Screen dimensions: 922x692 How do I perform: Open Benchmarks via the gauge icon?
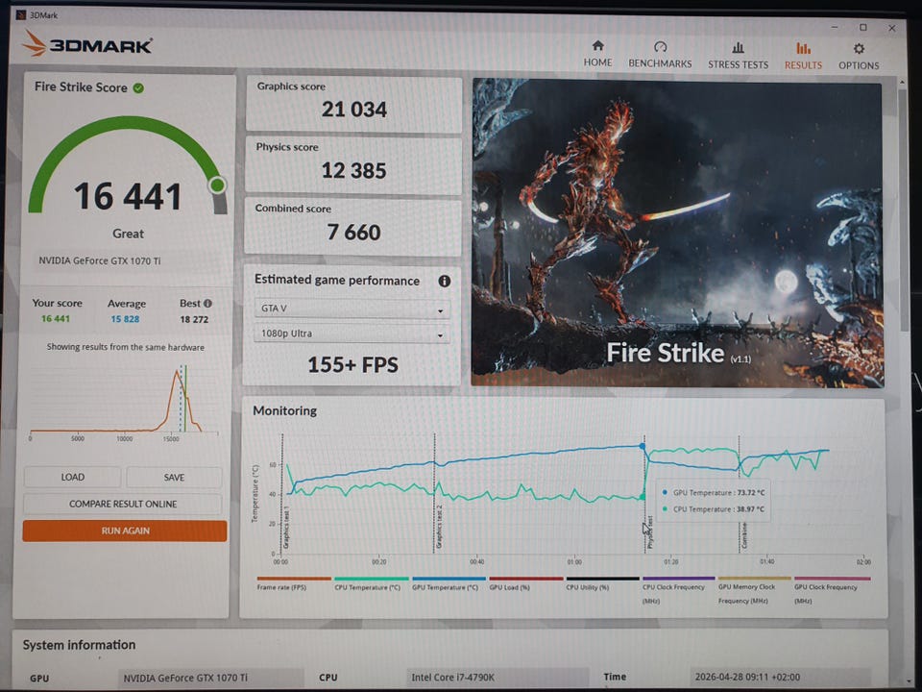pos(660,47)
